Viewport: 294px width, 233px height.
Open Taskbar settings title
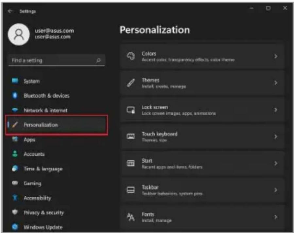(x=150, y=187)
